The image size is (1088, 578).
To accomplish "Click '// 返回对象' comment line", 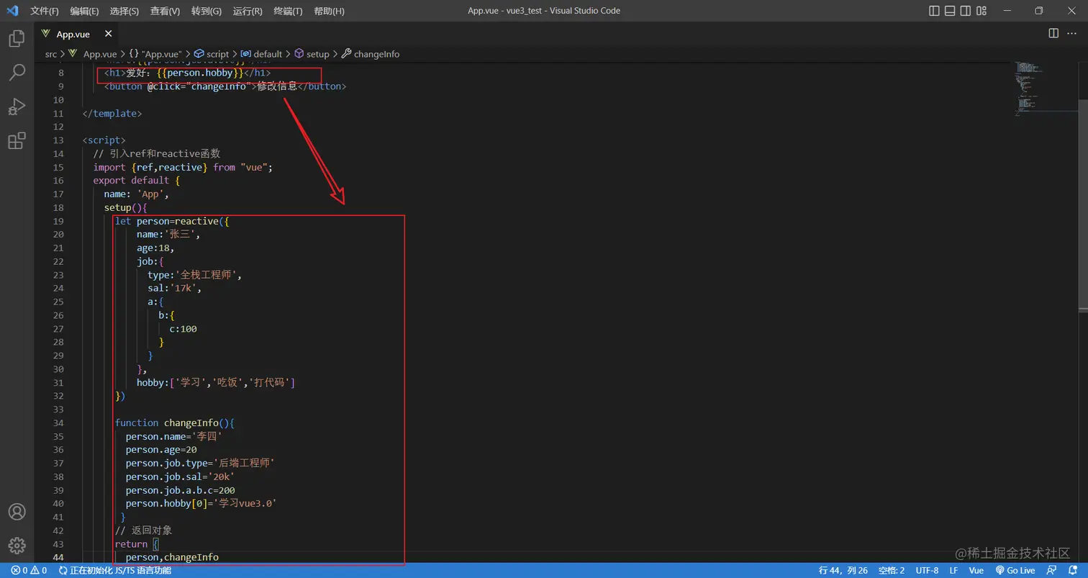I will [144, 530].
